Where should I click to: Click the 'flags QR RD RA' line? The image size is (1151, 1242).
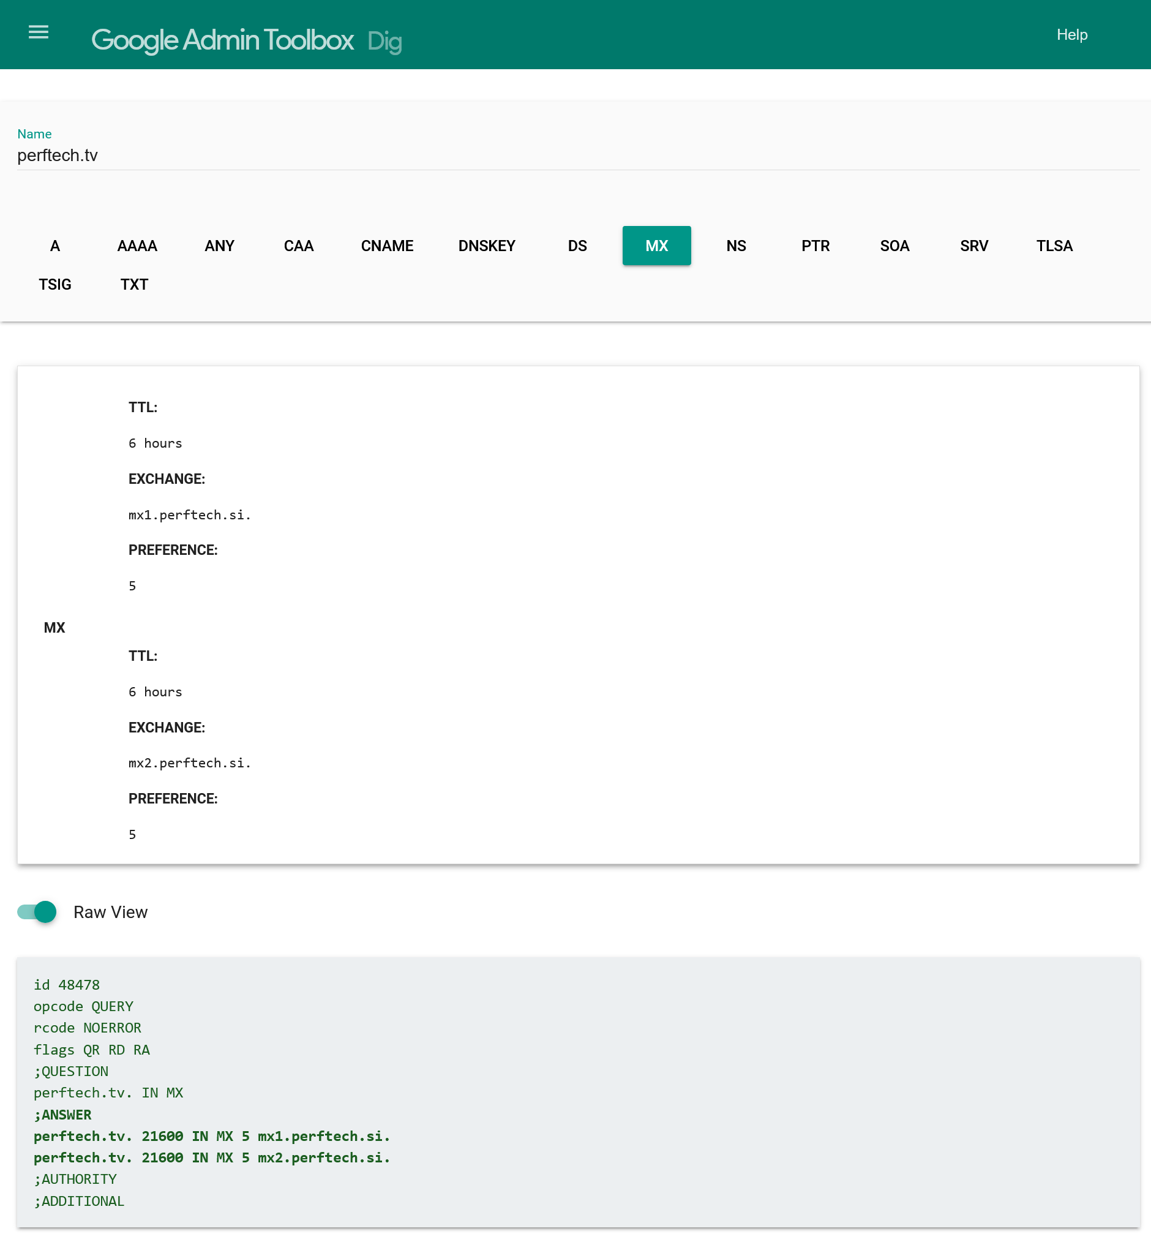click(92, 1050)
